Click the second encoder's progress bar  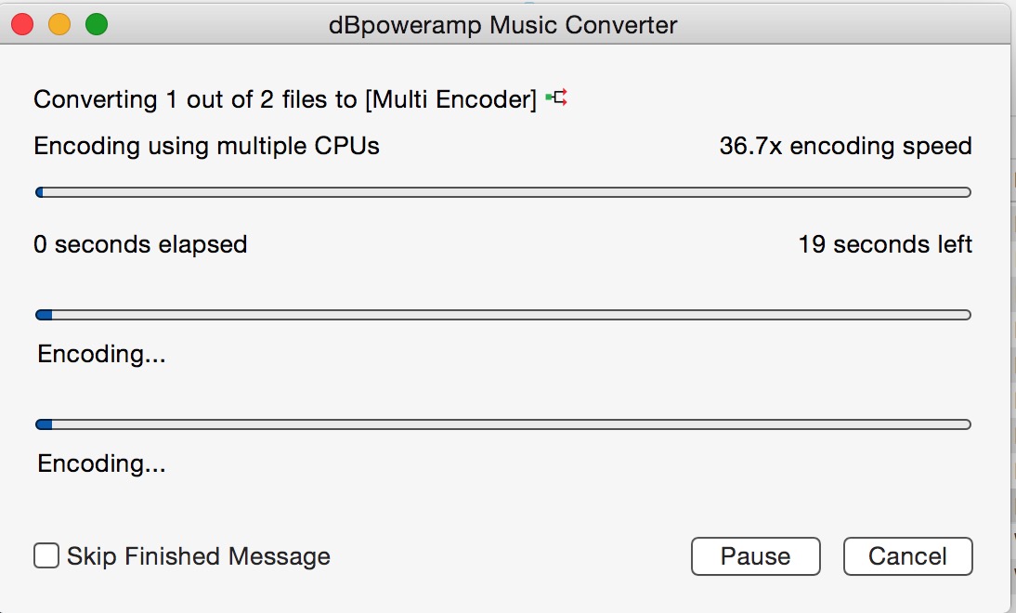tap(502, 424)
